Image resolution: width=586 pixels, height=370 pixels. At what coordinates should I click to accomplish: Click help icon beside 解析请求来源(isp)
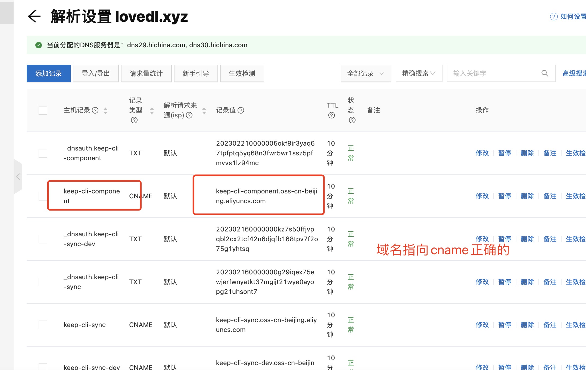tap(189, 115)
